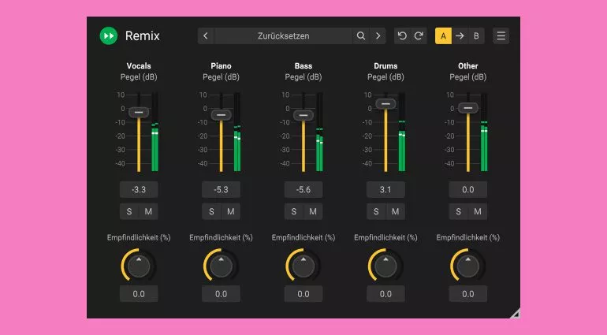Go to previous preset with left chevron
The image size is (607, 335).
pos(206,35)
